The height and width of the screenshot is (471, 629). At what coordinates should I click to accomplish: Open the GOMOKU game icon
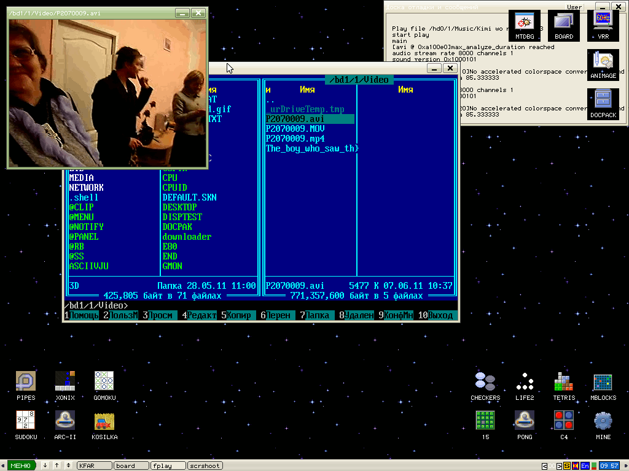tap(104, 383)
